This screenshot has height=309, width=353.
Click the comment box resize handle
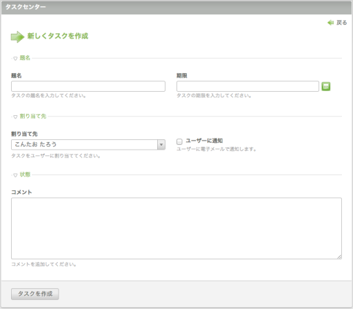click(339, 257)
